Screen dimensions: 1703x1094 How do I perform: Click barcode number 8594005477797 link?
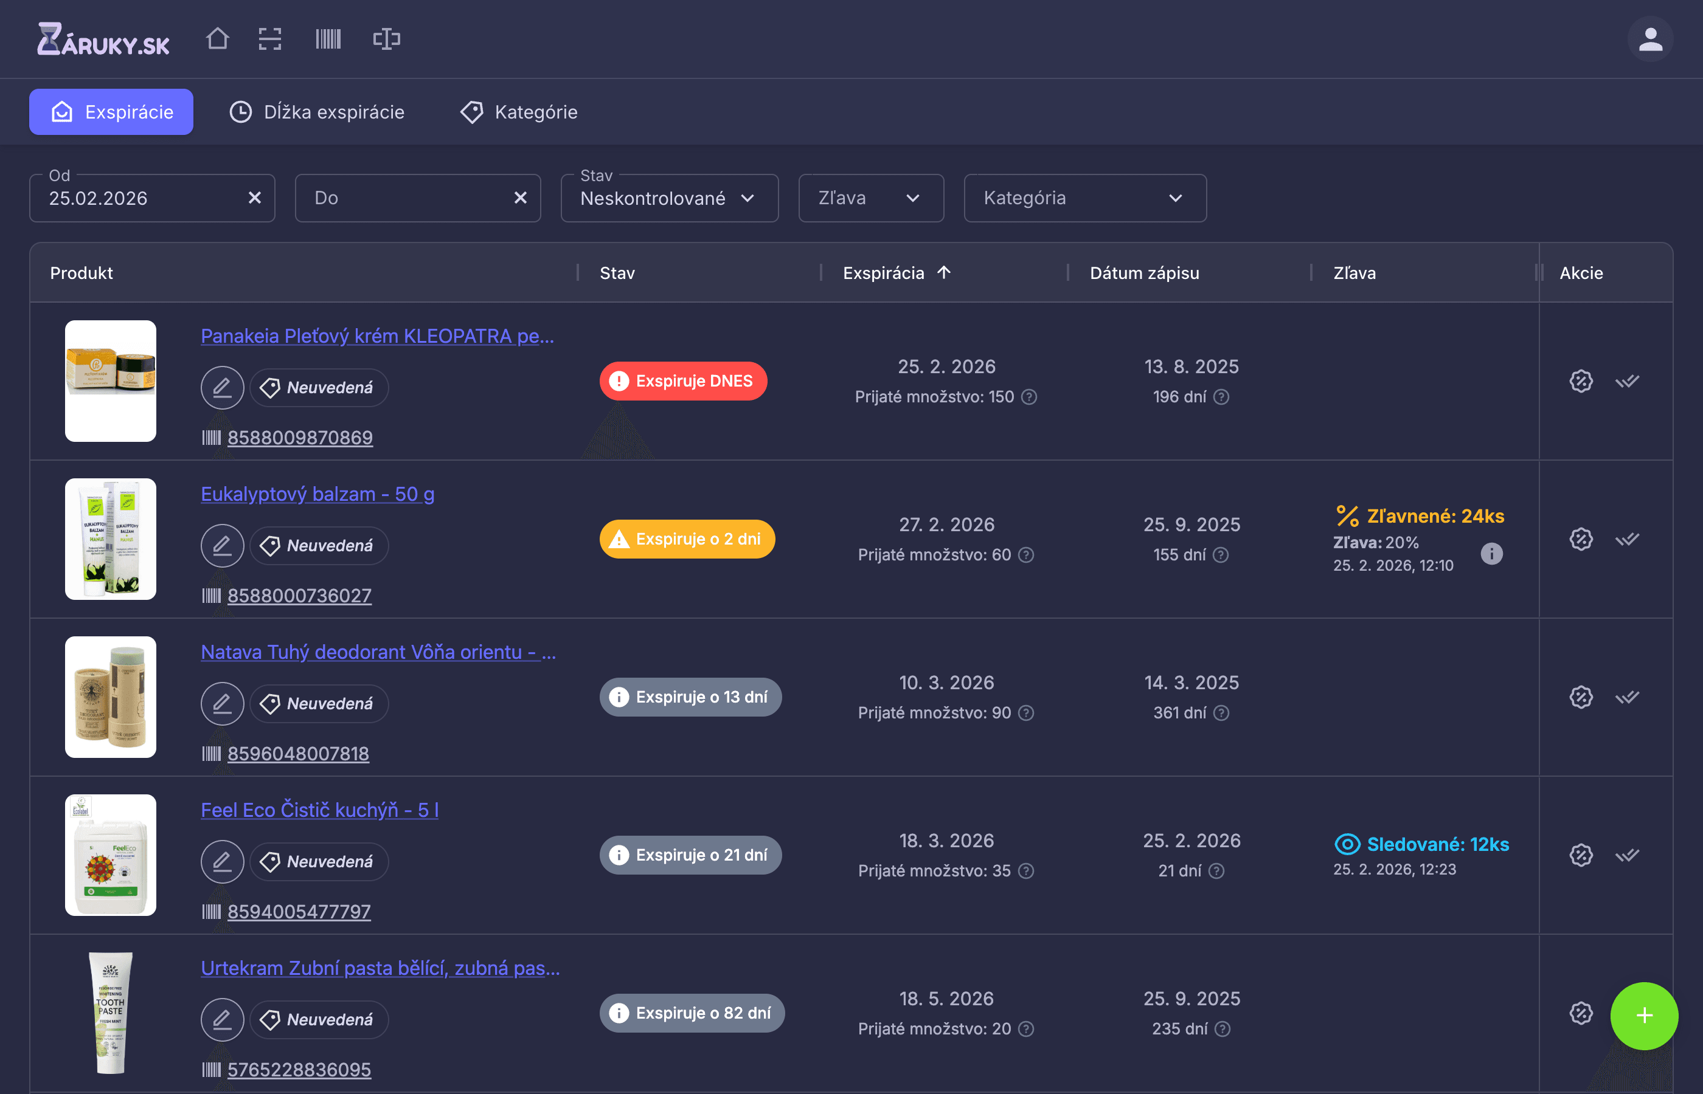tap(299, 912)
